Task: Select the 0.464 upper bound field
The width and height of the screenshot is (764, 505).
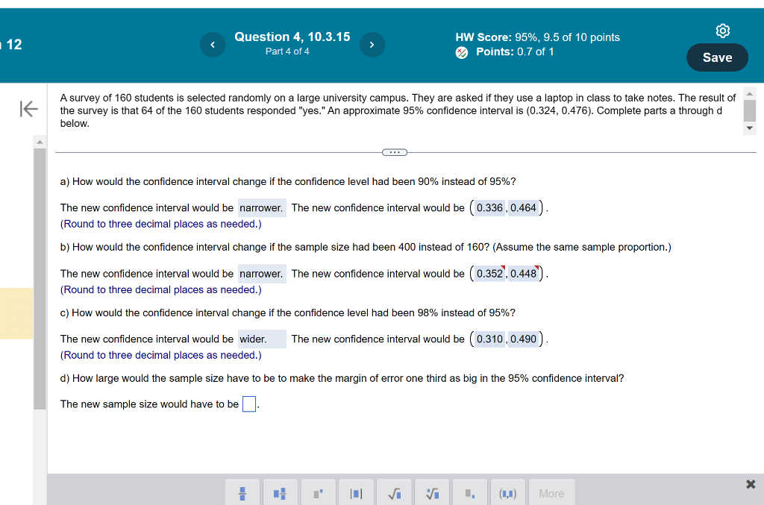Action: point(523,208)
